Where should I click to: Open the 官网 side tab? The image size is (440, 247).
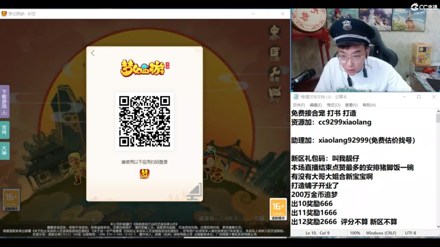click(4, 130)
